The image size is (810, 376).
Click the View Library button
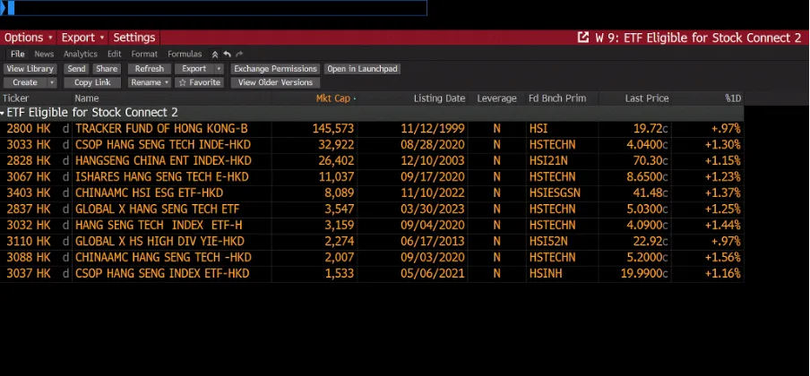30,69
